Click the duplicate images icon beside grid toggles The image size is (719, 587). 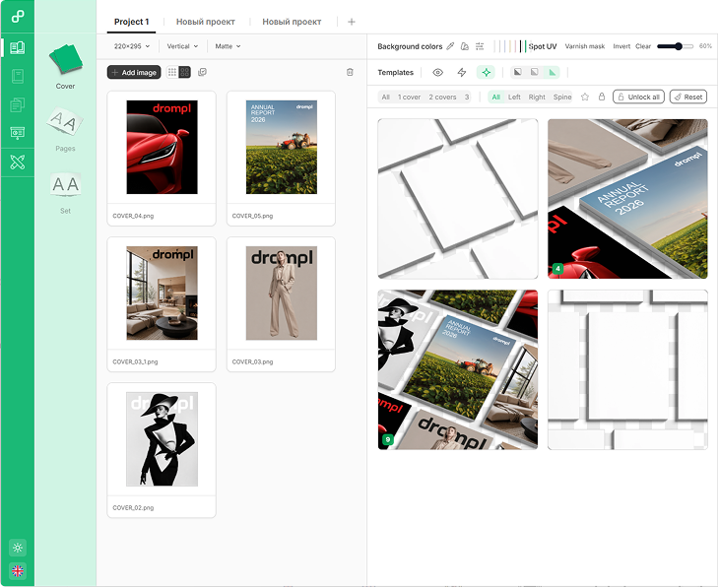tap(202, 72)
